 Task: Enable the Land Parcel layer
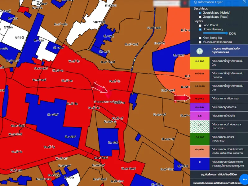click(x=200, y=25)
